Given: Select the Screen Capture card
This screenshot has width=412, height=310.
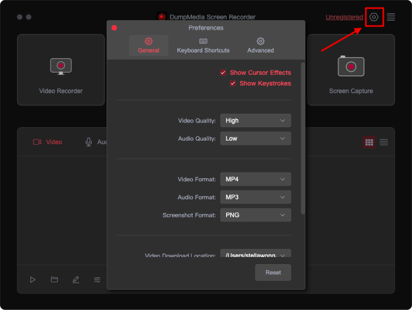Looking at the screenshot, I should point(351,70).
